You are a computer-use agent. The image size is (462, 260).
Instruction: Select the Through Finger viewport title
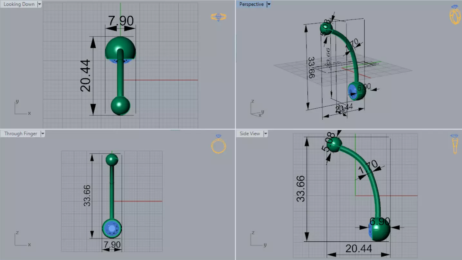21,134
